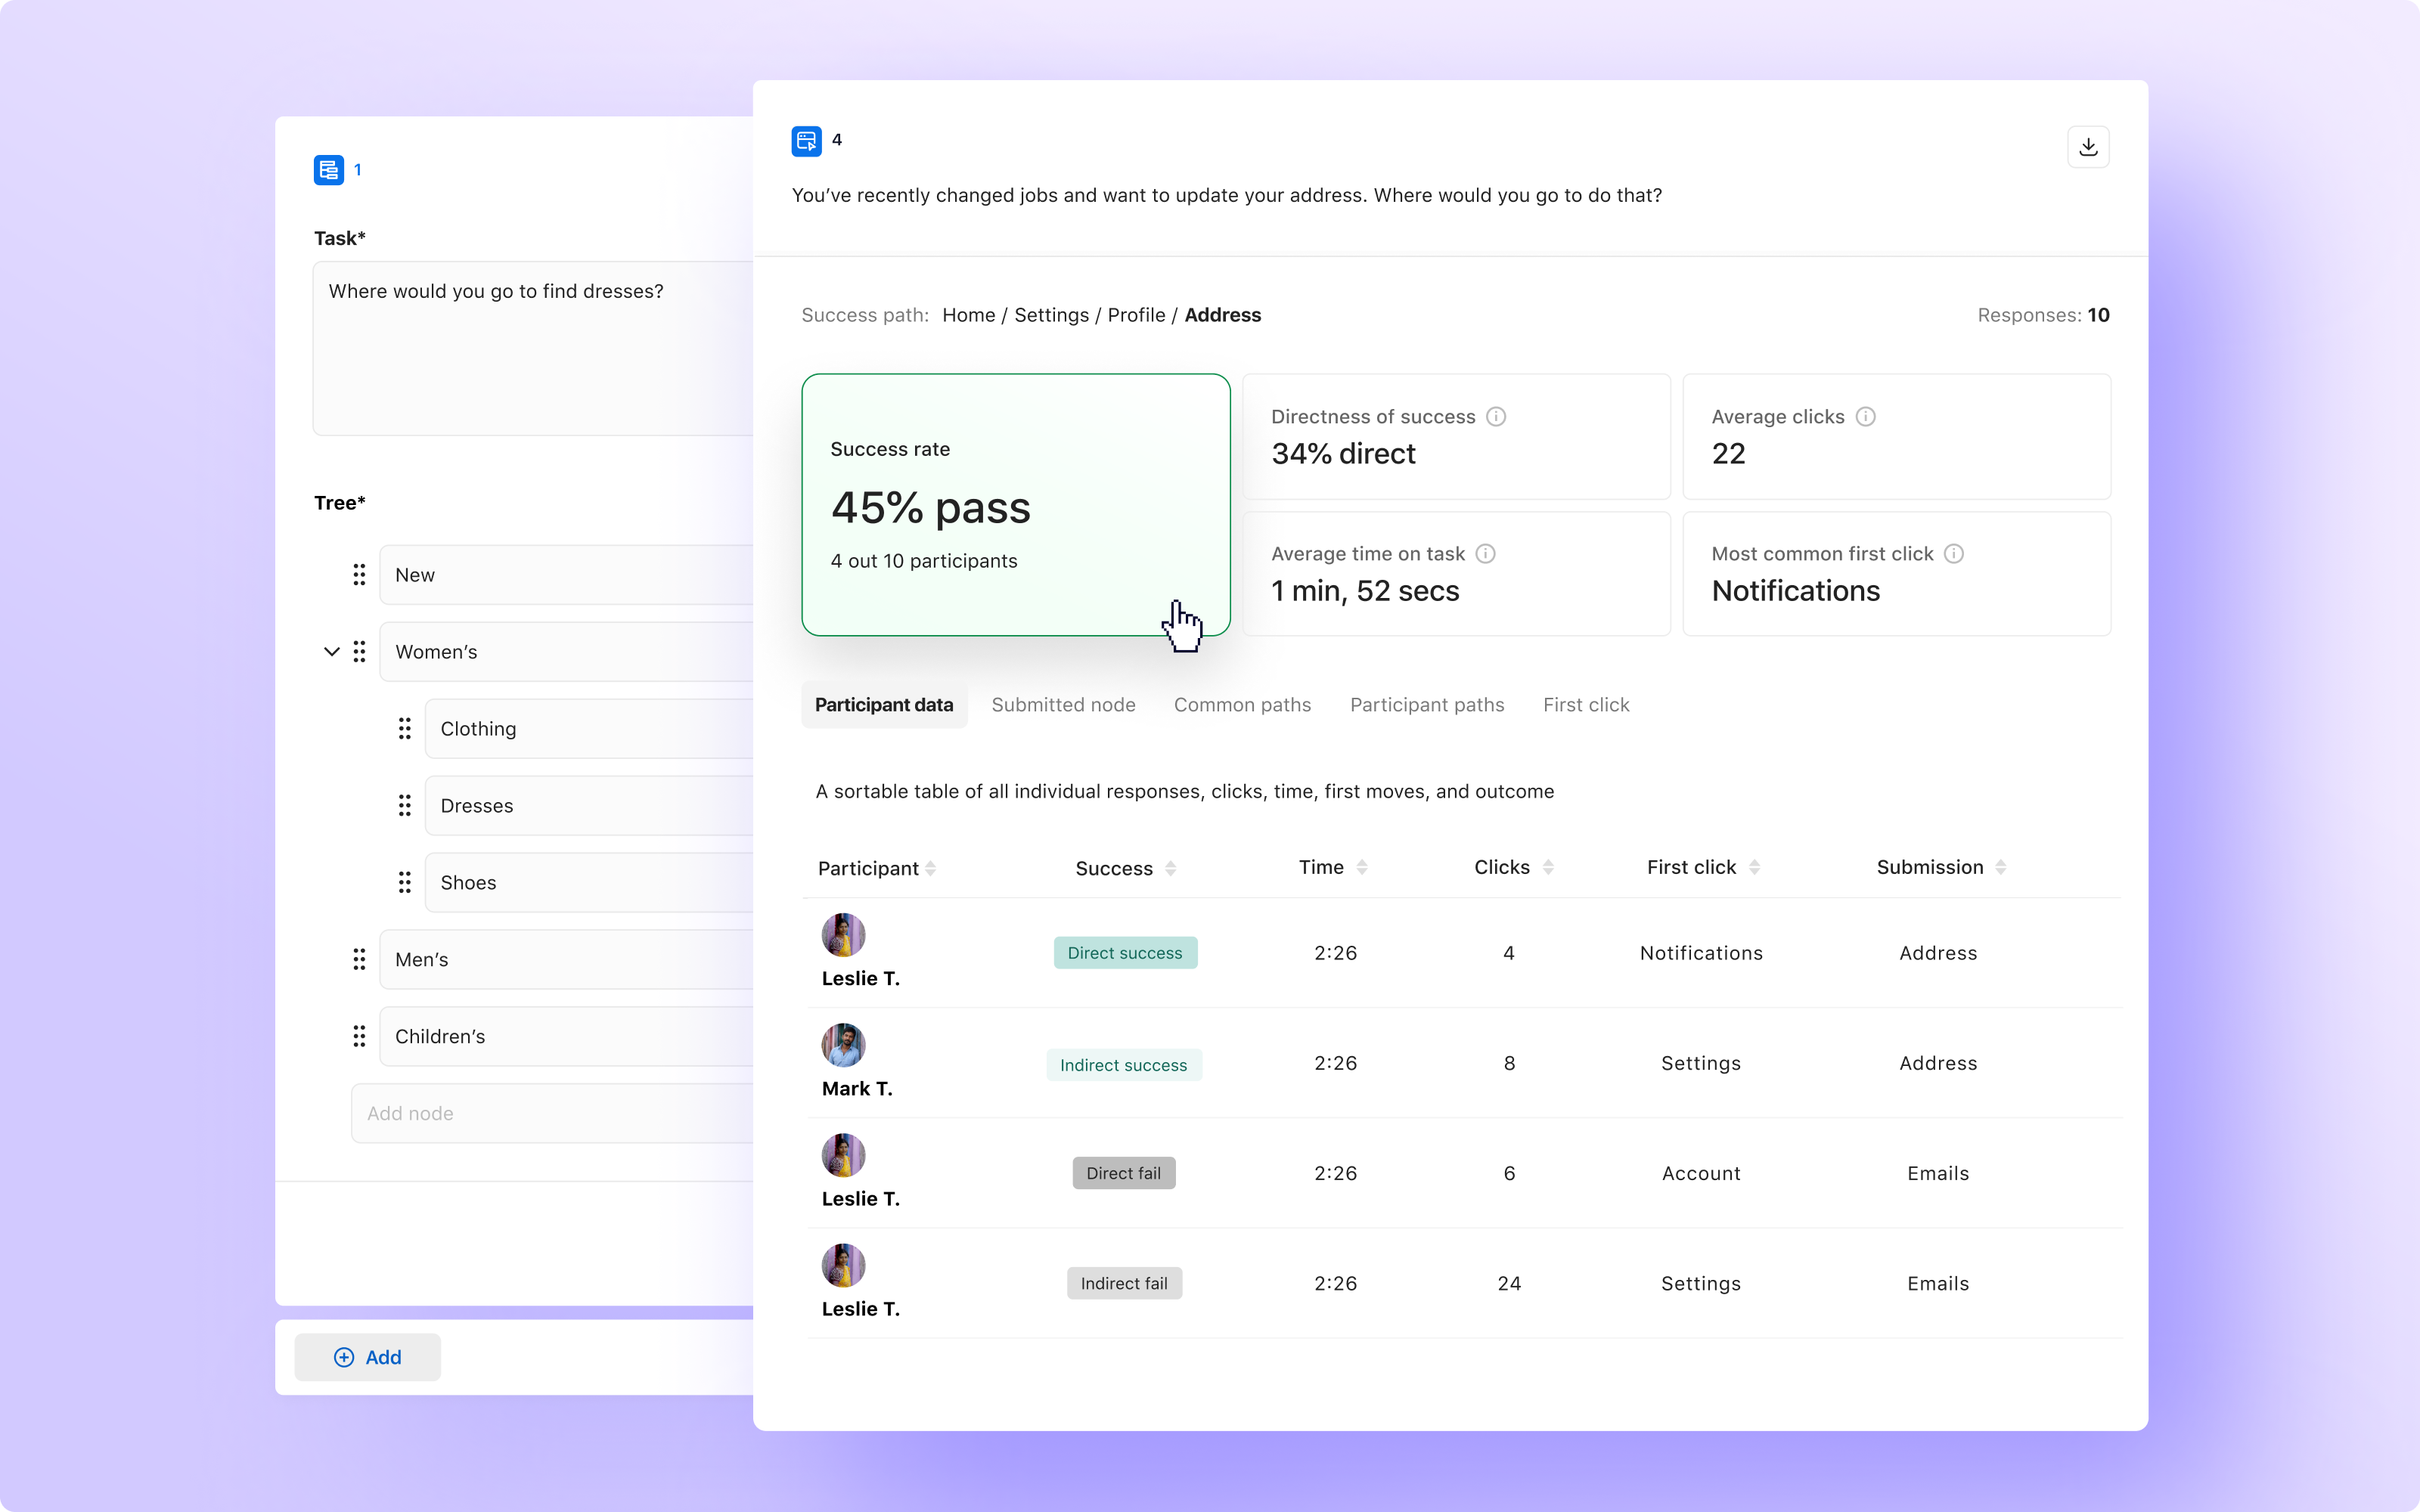Collapse the Women's tree node chevron
This screenshot has height=1512, width=2420.
331,652
